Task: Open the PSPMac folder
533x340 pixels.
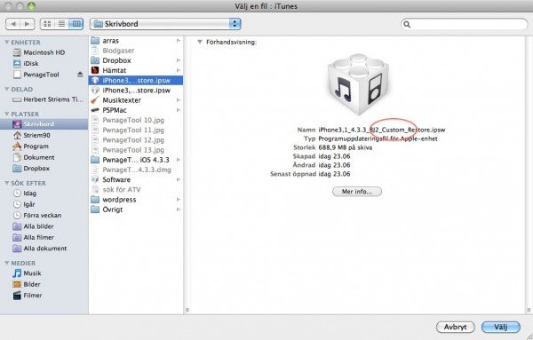Action: click(136, 110)
